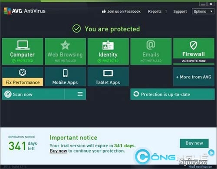Minimize the AVG window
217x169 pixels.
[x=203, y=4]
